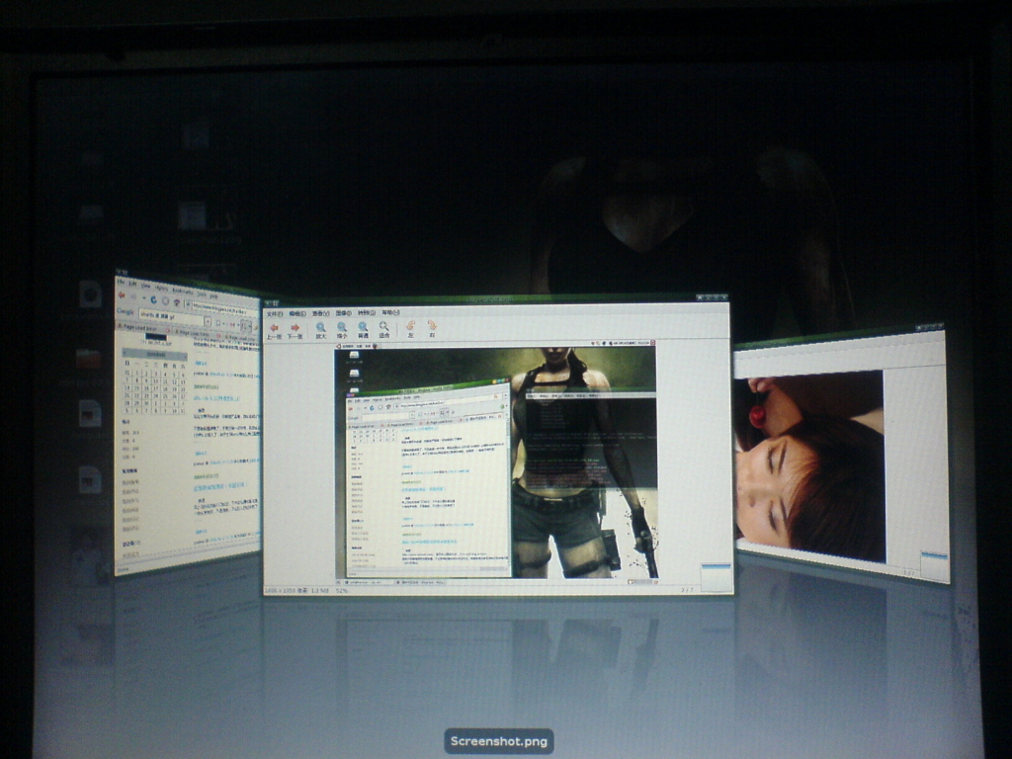The image size is (1012, 759).
Task: Click the reload icon in the browser window
Action: 153,299
